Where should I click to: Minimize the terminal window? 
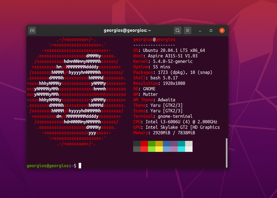tap(200, 31)
